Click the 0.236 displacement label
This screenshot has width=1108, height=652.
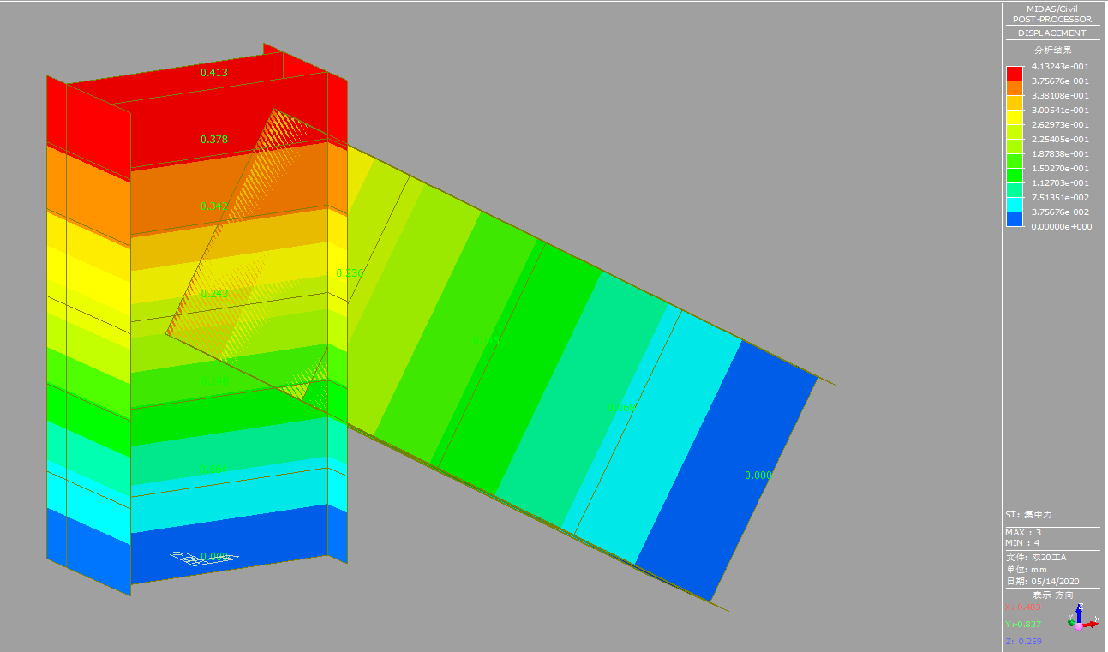pos(350,273)
